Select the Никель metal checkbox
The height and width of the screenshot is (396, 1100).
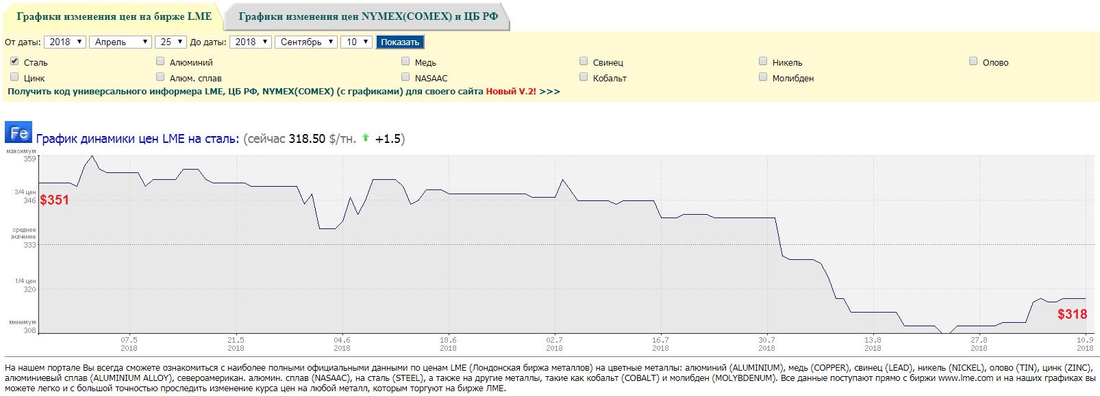click(x=763, y=62)
